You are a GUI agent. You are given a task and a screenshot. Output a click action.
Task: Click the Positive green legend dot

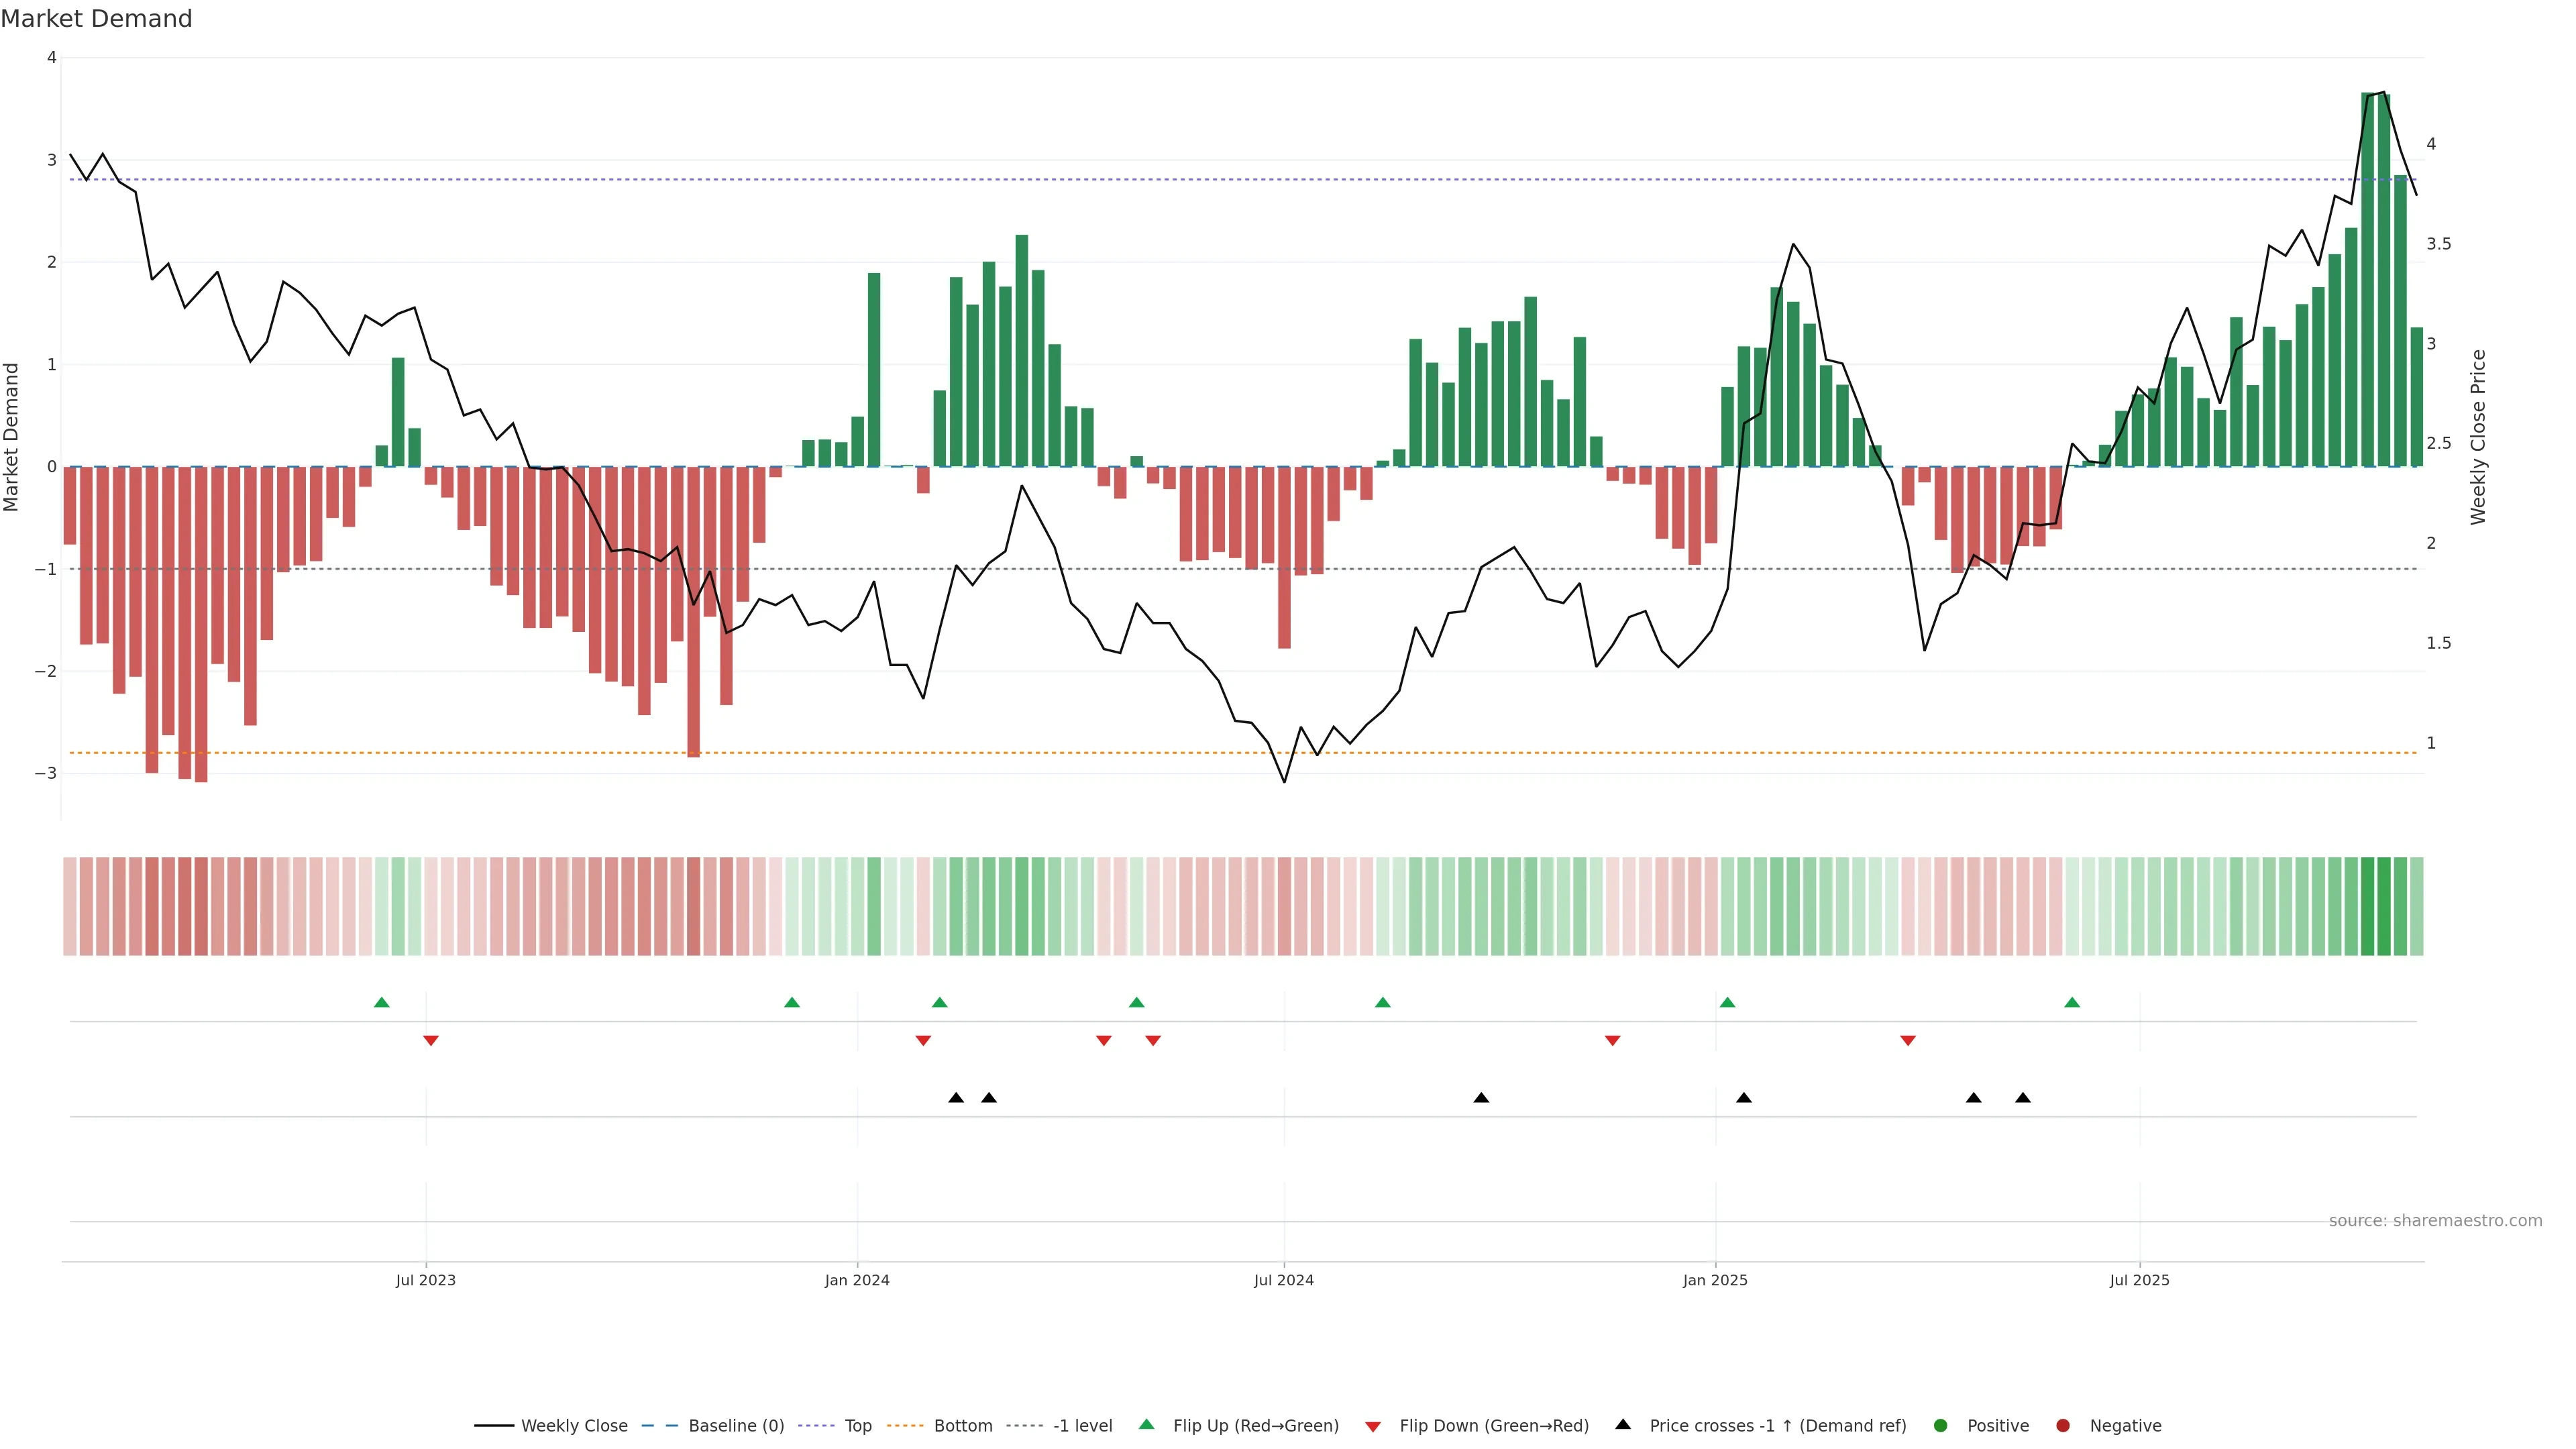[x=1941, y=1426]
